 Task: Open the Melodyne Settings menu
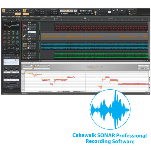coord(24,63)
